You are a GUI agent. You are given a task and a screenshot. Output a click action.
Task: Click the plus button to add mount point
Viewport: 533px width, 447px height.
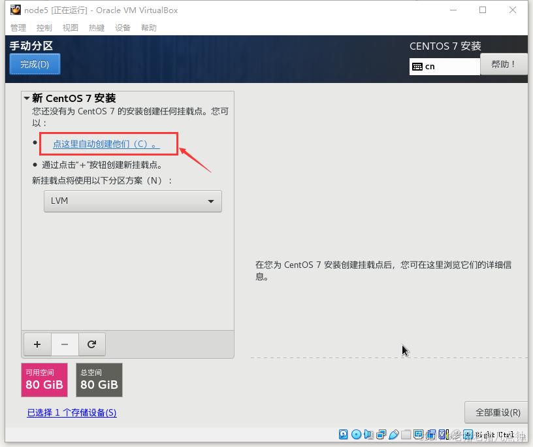(x=37, y=344)
